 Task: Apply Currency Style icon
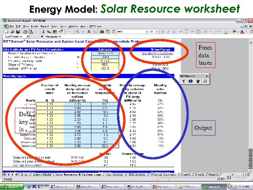click(x=206, y=32)
